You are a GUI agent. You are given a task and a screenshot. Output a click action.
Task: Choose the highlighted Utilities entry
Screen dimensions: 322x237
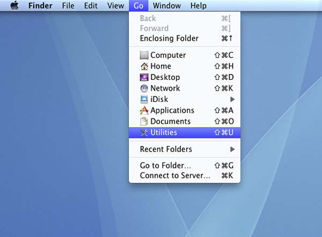tap(185, 132)
